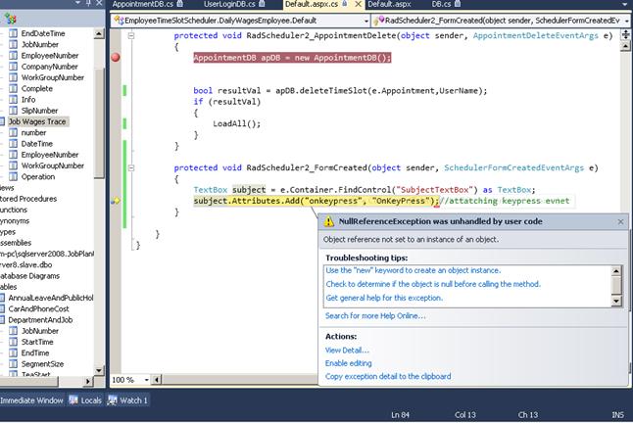
Task: Click the View Detail... action link
Action: (x=347, y=350)
